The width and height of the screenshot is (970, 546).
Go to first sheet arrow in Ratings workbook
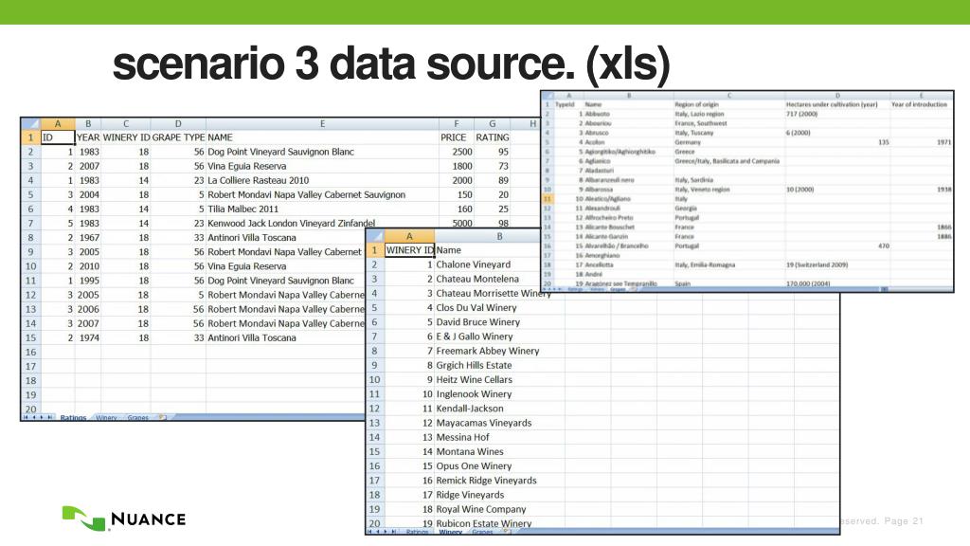(26, 417)
